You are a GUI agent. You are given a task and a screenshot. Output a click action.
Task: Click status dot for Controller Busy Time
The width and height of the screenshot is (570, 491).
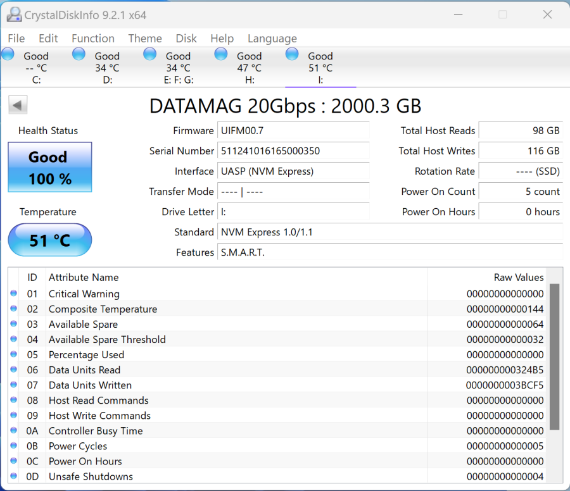pos(14,430)
